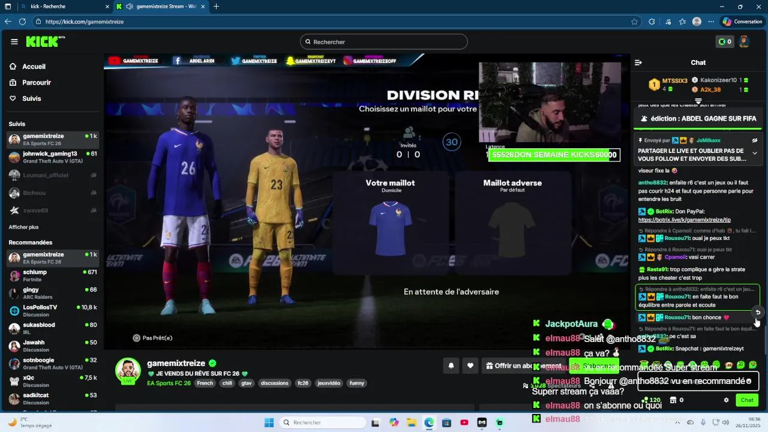The image size is (768, 432).
Task: Switch to kick - Recherche browser tab
Action: [x=64, y=7]
